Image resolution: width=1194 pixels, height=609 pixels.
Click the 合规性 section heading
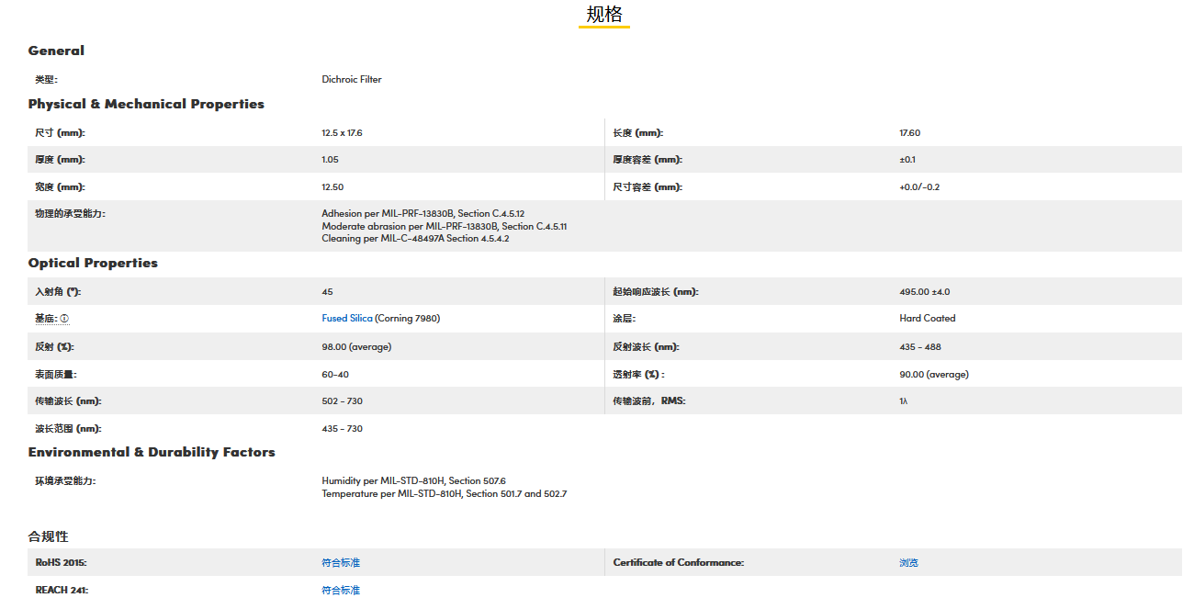click(48, 536)
